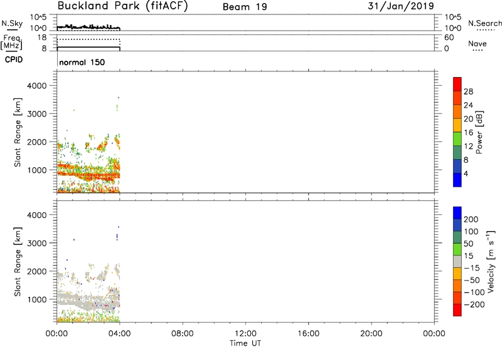Click the gray band of velocity colorbar
Image resolution: width=502 pixels, height=347 pixels.
tap(457, 261)
